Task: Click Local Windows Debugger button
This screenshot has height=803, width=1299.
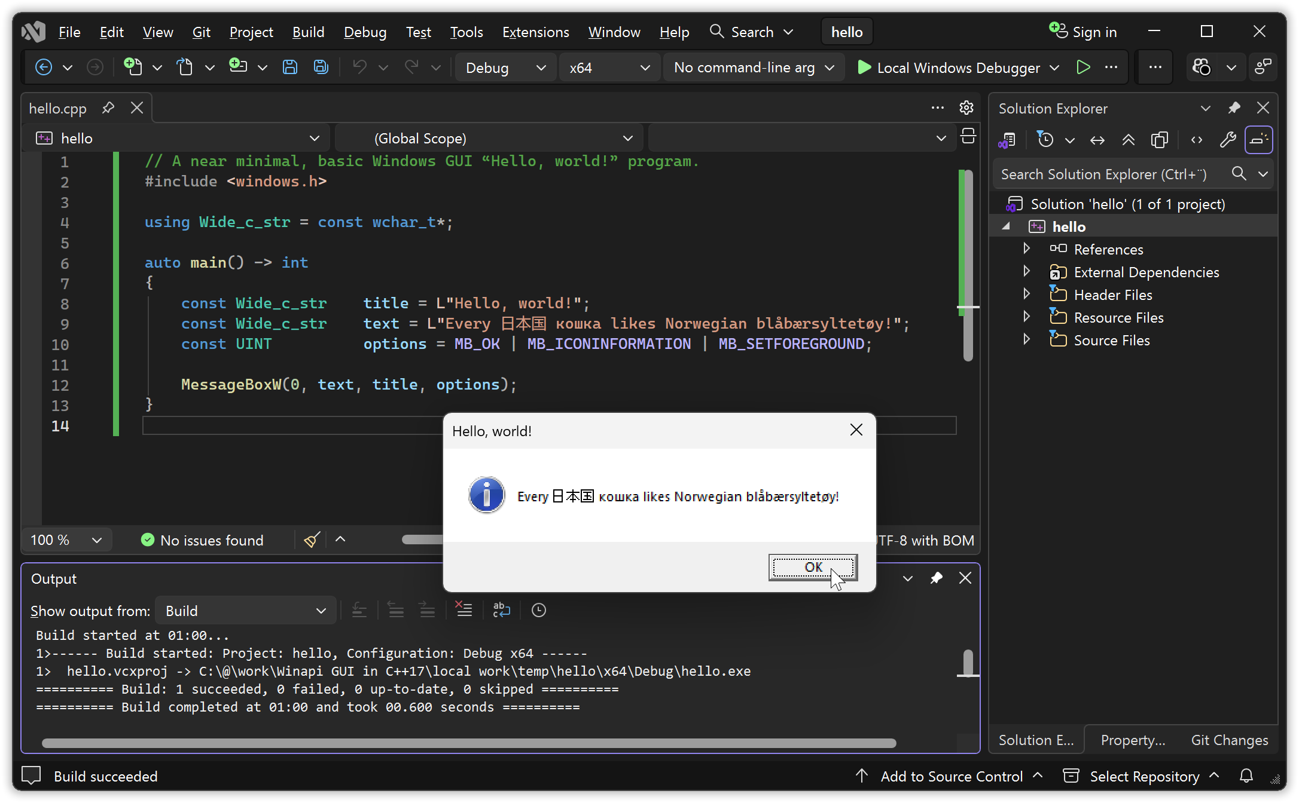Action: (950, 68)
